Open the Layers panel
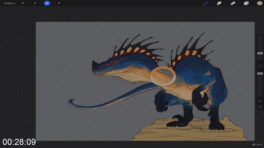This screenshot has height=148, width=264. 246,3
